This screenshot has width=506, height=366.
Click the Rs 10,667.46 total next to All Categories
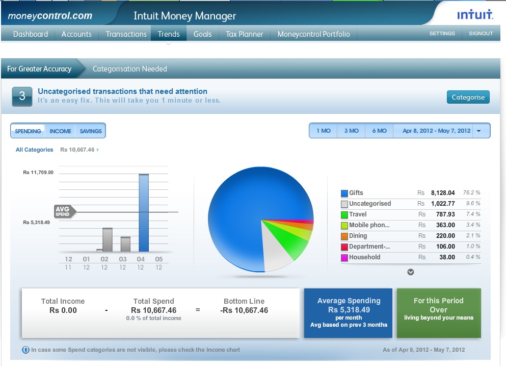pos(77,150)
